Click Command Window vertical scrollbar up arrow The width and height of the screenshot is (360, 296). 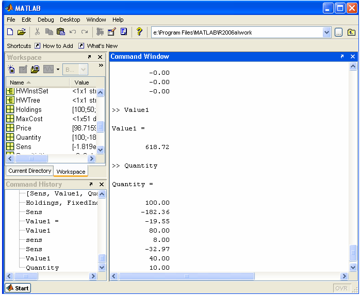pos(353,67)
